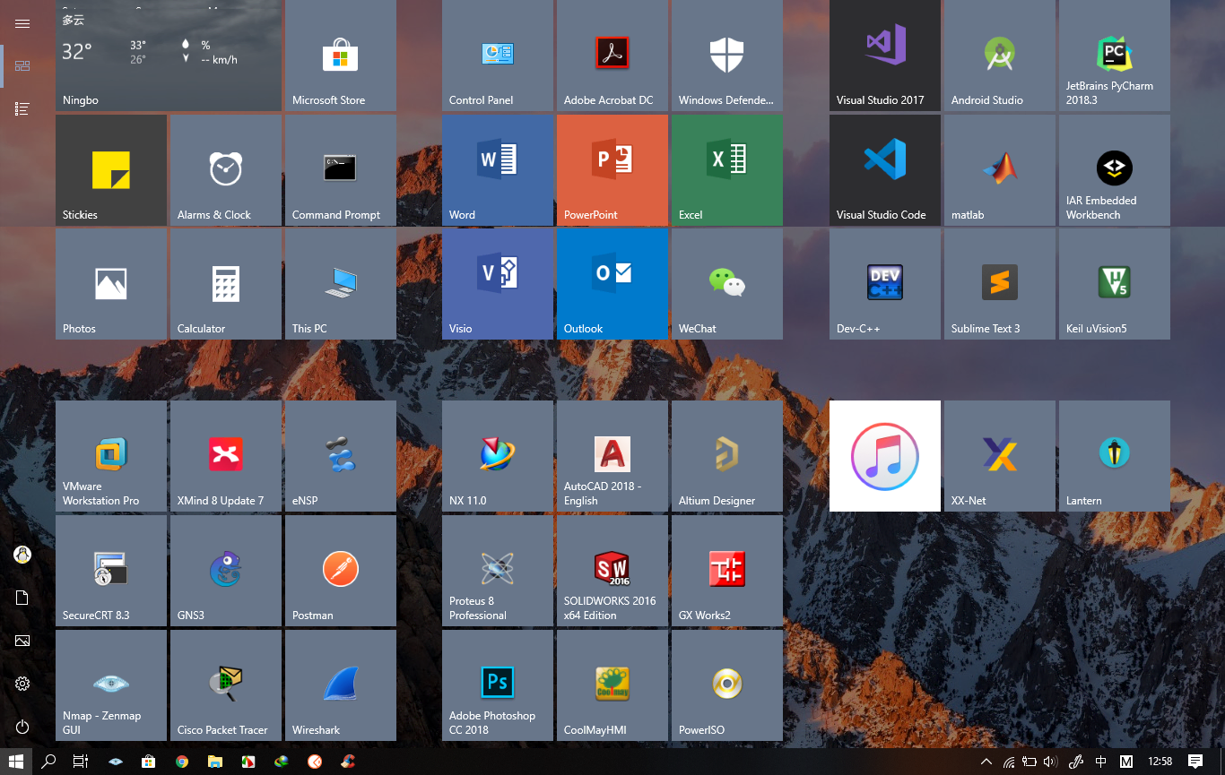1225x775 pixels.
Task: Open the JetBrains PyCharm 2018.3 tile
Action: tap(1115, 56)
